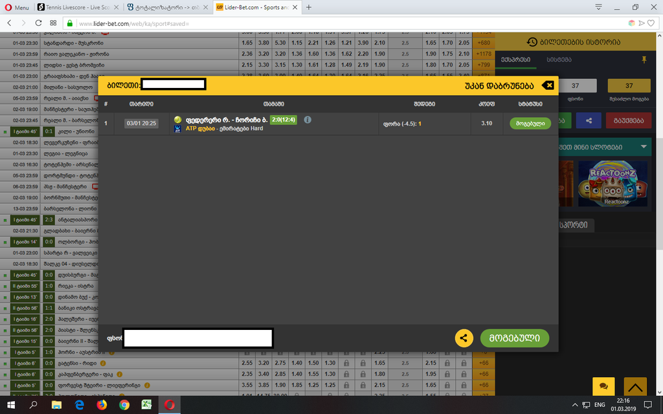Close the Lider-Bet.com tab

point(295,7)
